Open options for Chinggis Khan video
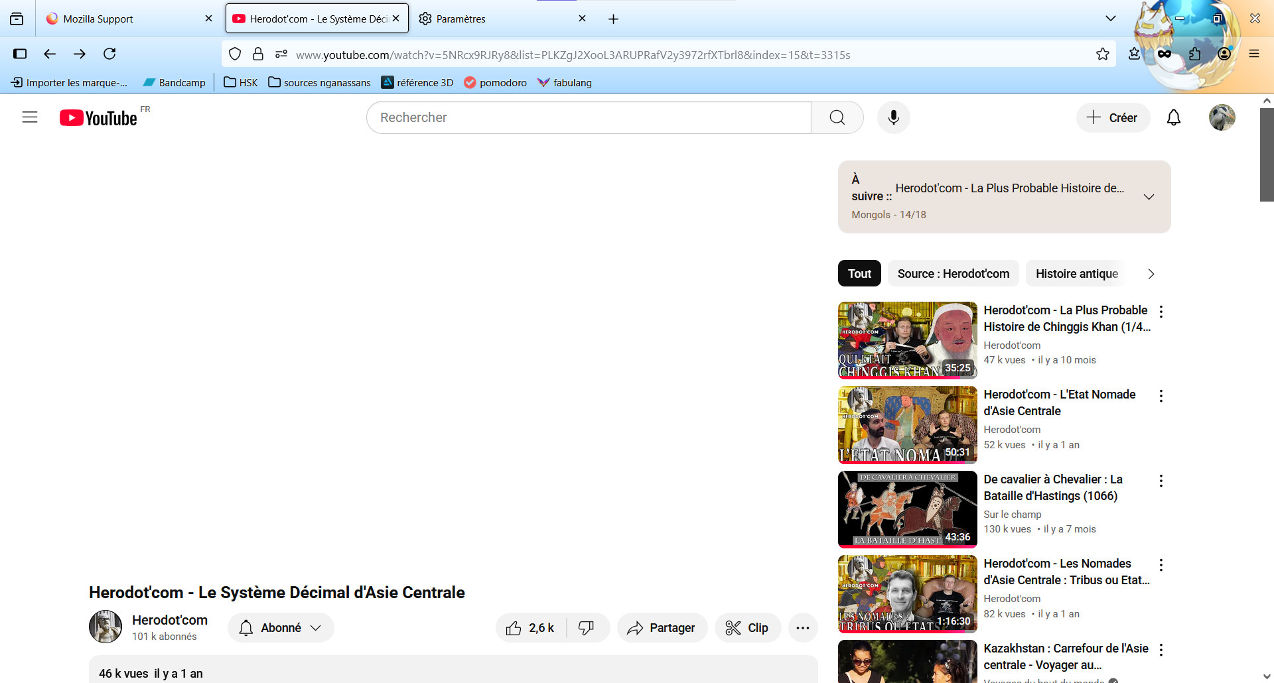Image resolution: width=1274 pixels, height=683 pixels. (x=1161, y=312)
